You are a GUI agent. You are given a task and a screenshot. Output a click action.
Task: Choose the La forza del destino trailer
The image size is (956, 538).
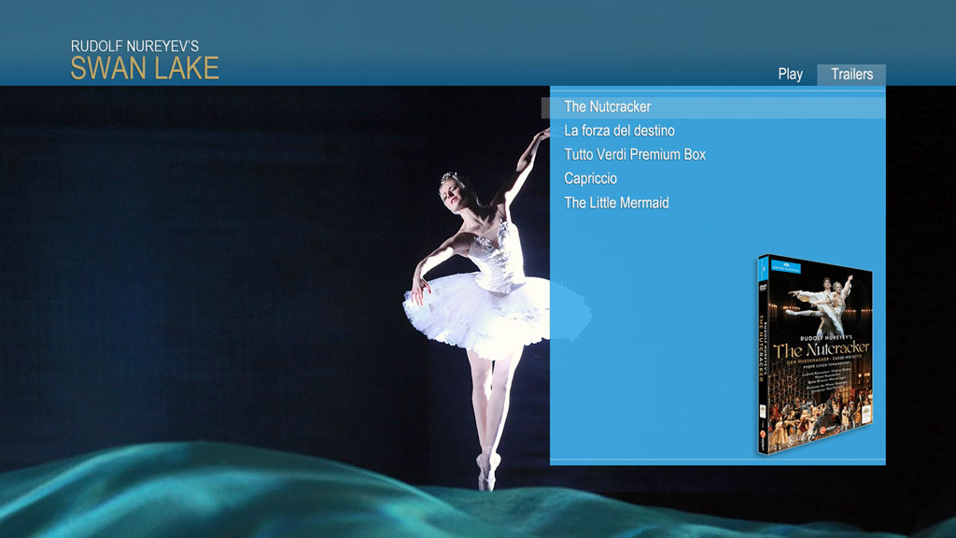pos(619,131)
